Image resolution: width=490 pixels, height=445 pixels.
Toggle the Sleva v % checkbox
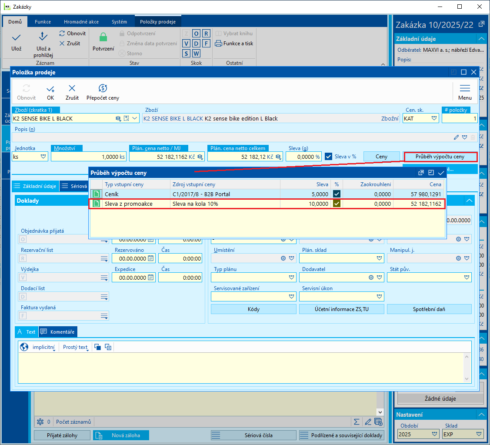click(x=328, y=156)
